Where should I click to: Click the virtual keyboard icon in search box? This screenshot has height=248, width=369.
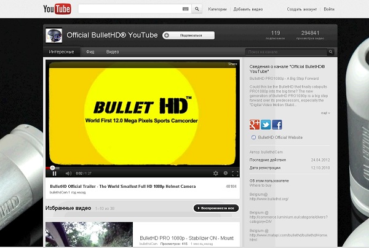point(186,9)
